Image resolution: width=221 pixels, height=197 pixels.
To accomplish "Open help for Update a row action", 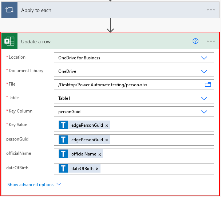I will (x=196, y=41).
